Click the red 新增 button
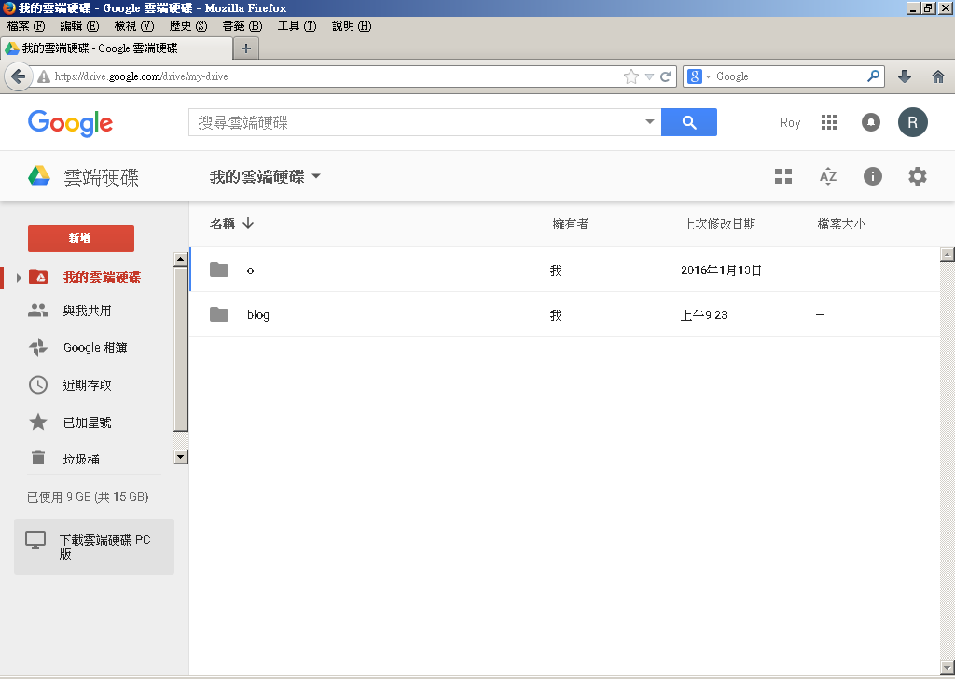The width and height of the screenshot is (955, 679). 81,238
